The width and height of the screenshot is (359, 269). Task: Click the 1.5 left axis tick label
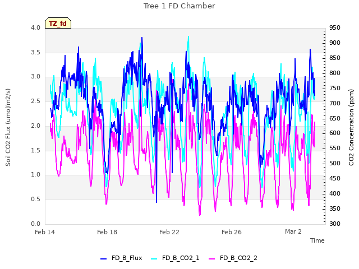35,150
